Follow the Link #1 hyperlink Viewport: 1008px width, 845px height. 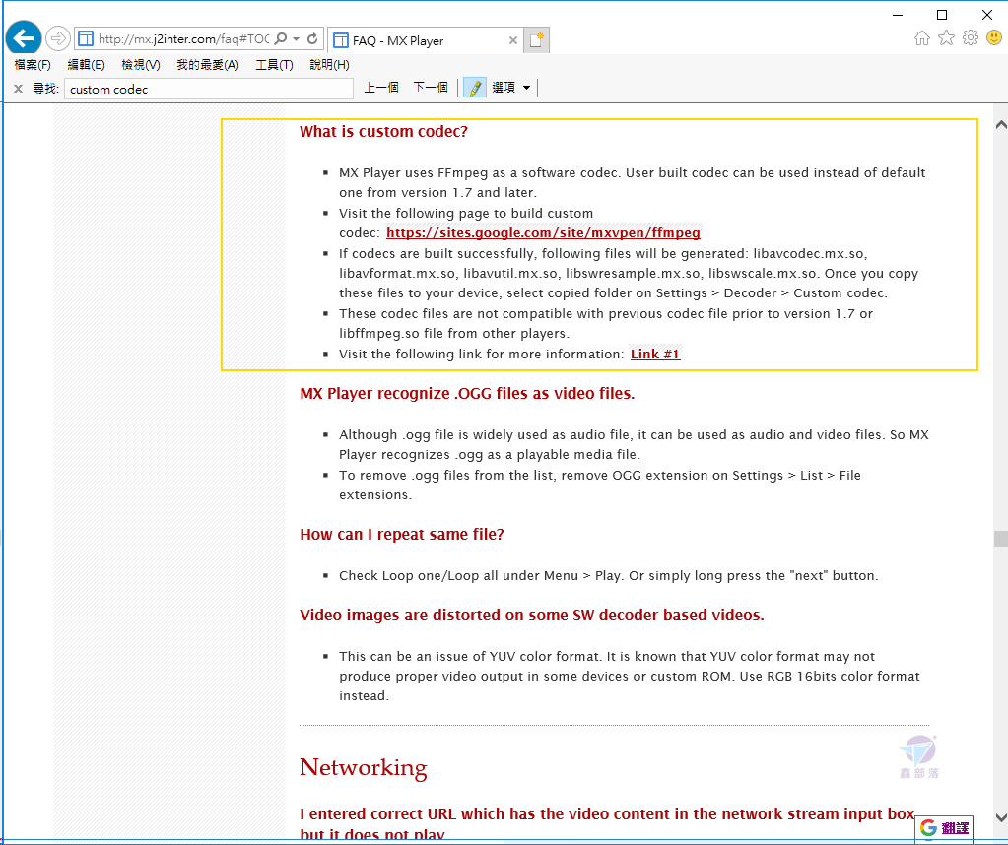pyautogui.click(x=655, y=355)
